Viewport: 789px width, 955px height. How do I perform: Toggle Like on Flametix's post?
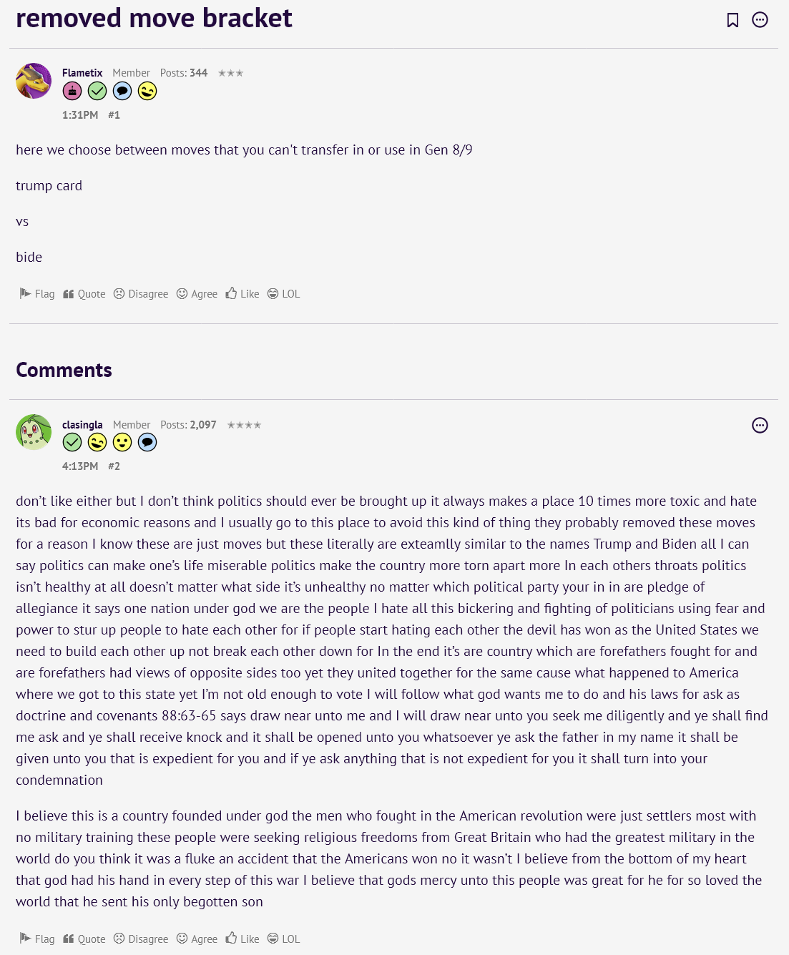click(242, 294)
